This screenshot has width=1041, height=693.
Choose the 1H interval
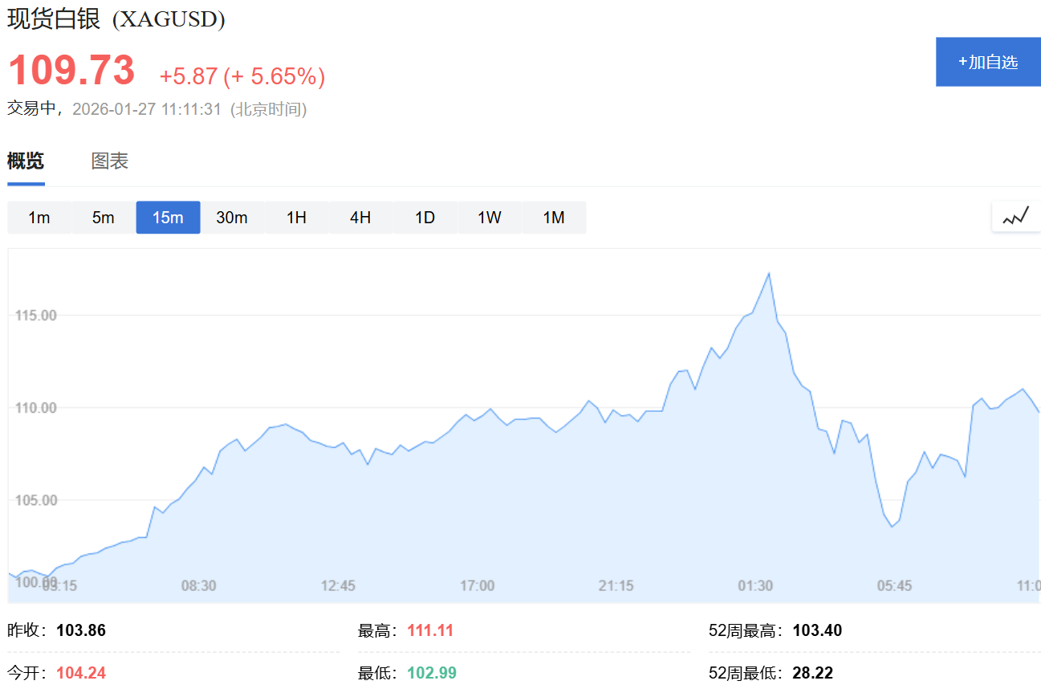297,218
